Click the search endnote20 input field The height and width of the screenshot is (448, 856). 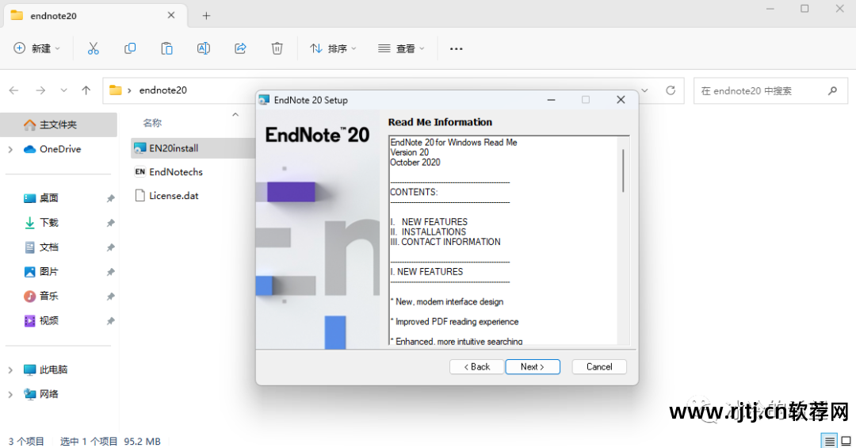761,90
